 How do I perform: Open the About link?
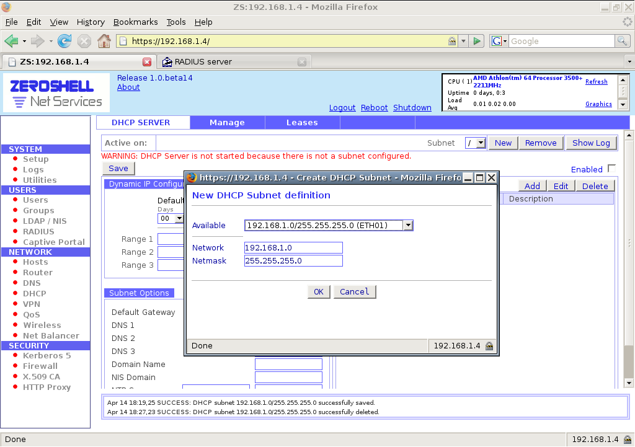128,87
